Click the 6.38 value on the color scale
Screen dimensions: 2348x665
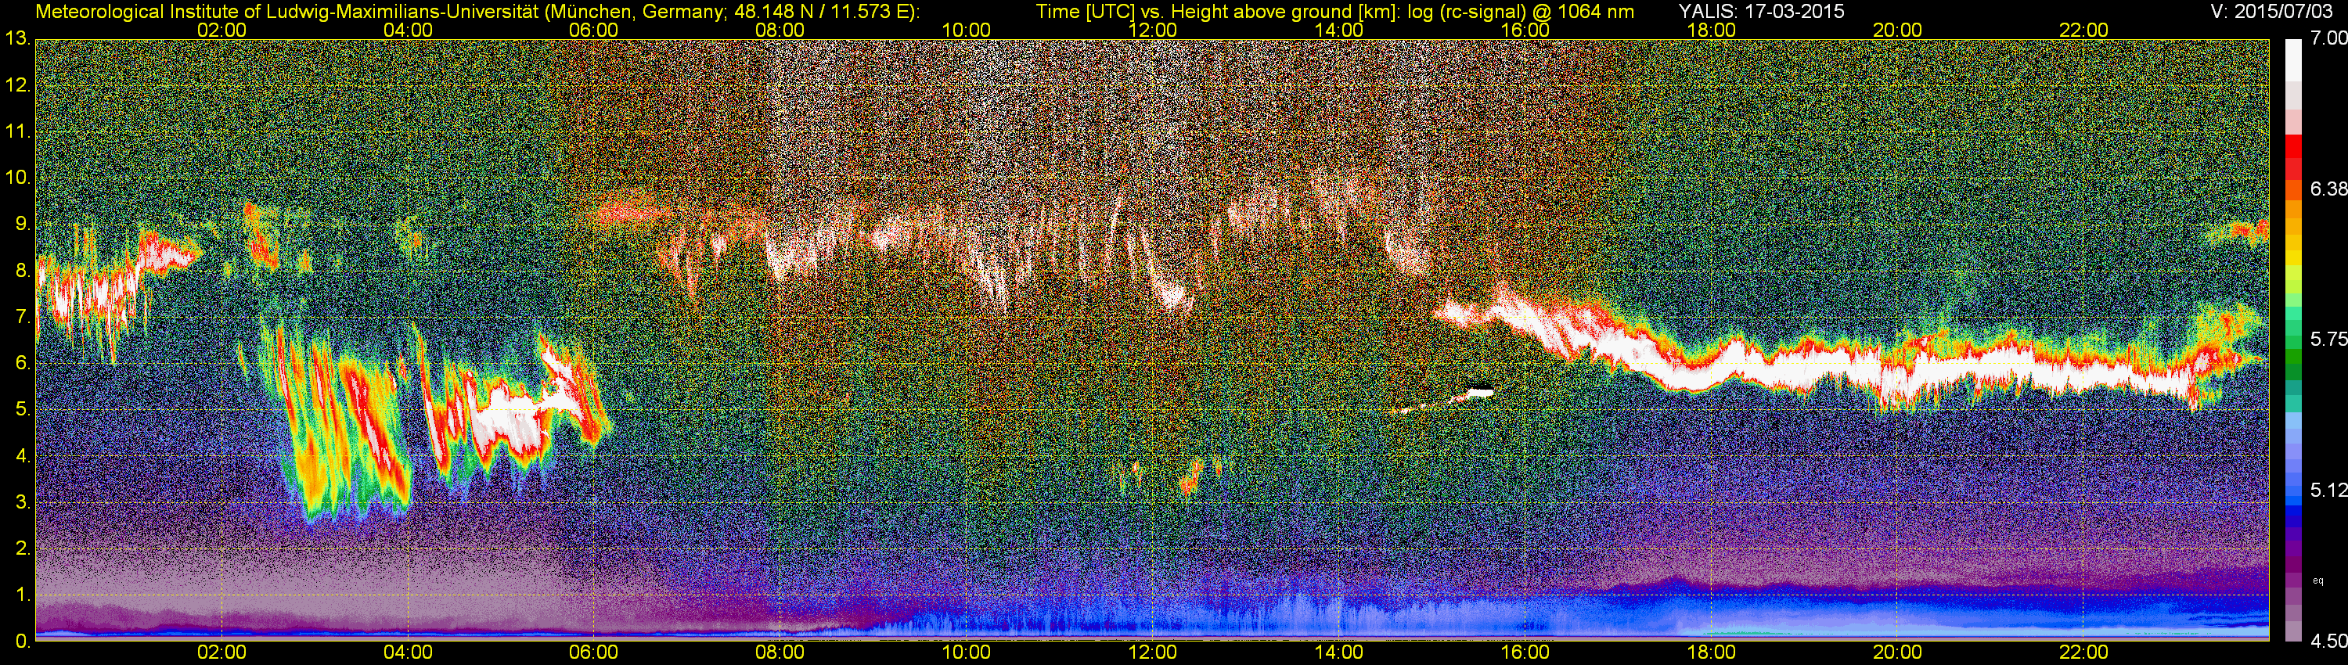tap(2328, 189)
